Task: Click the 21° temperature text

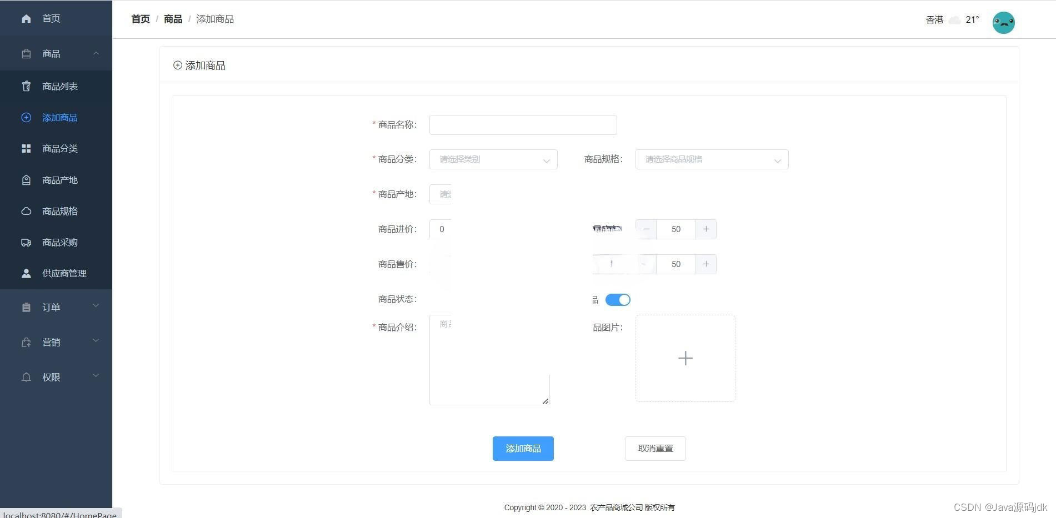Action: (x=972, y=19)
